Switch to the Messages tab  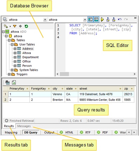(24, 126)
